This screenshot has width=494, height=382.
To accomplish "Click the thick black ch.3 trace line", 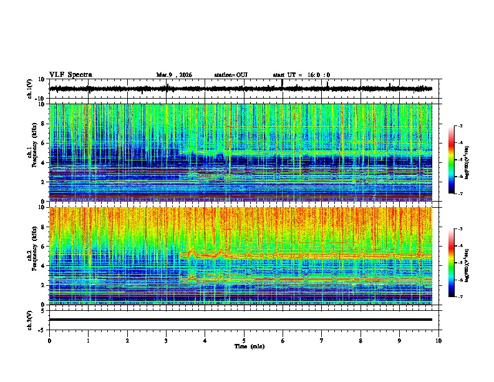I will 241,320.
